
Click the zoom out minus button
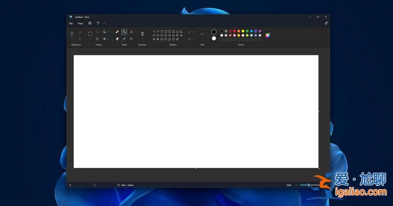pyautogui.click(x=296, y=185)
